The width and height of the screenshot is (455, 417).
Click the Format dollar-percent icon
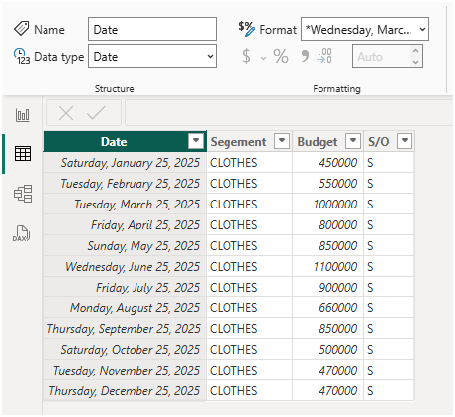(x=247, y=29)
